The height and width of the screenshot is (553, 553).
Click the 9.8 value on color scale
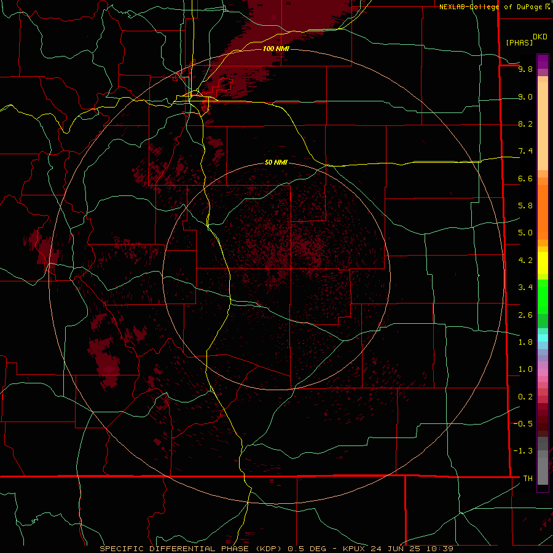point(525,69)
